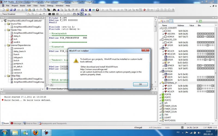Screen dimensions: 218x136
Task: Open the File menu
Action: 8,5
